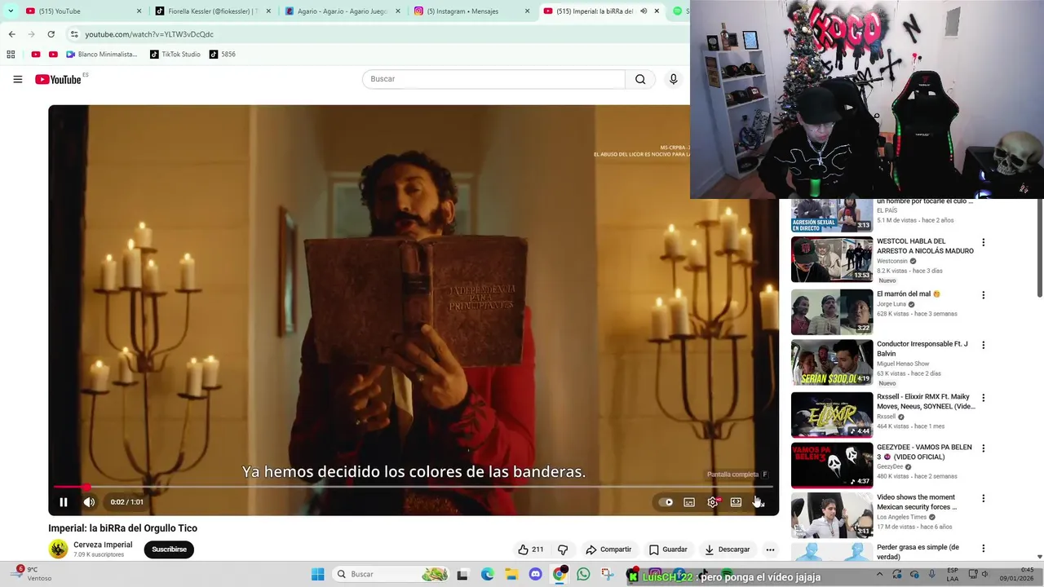The height and width of the screenshot is (587, 1044).
Task: Open El marrón del mal video thumbnail
Action: tap(832, 312)
